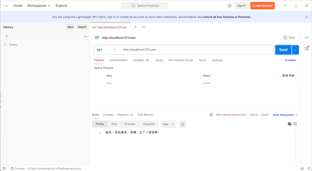This screenshot has width=312, height=171.
Task: Click the Cookies link
Action: [x=290, y=60]
